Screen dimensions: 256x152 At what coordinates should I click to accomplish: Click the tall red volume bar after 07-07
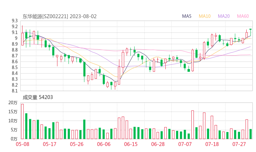pos(192,125)
